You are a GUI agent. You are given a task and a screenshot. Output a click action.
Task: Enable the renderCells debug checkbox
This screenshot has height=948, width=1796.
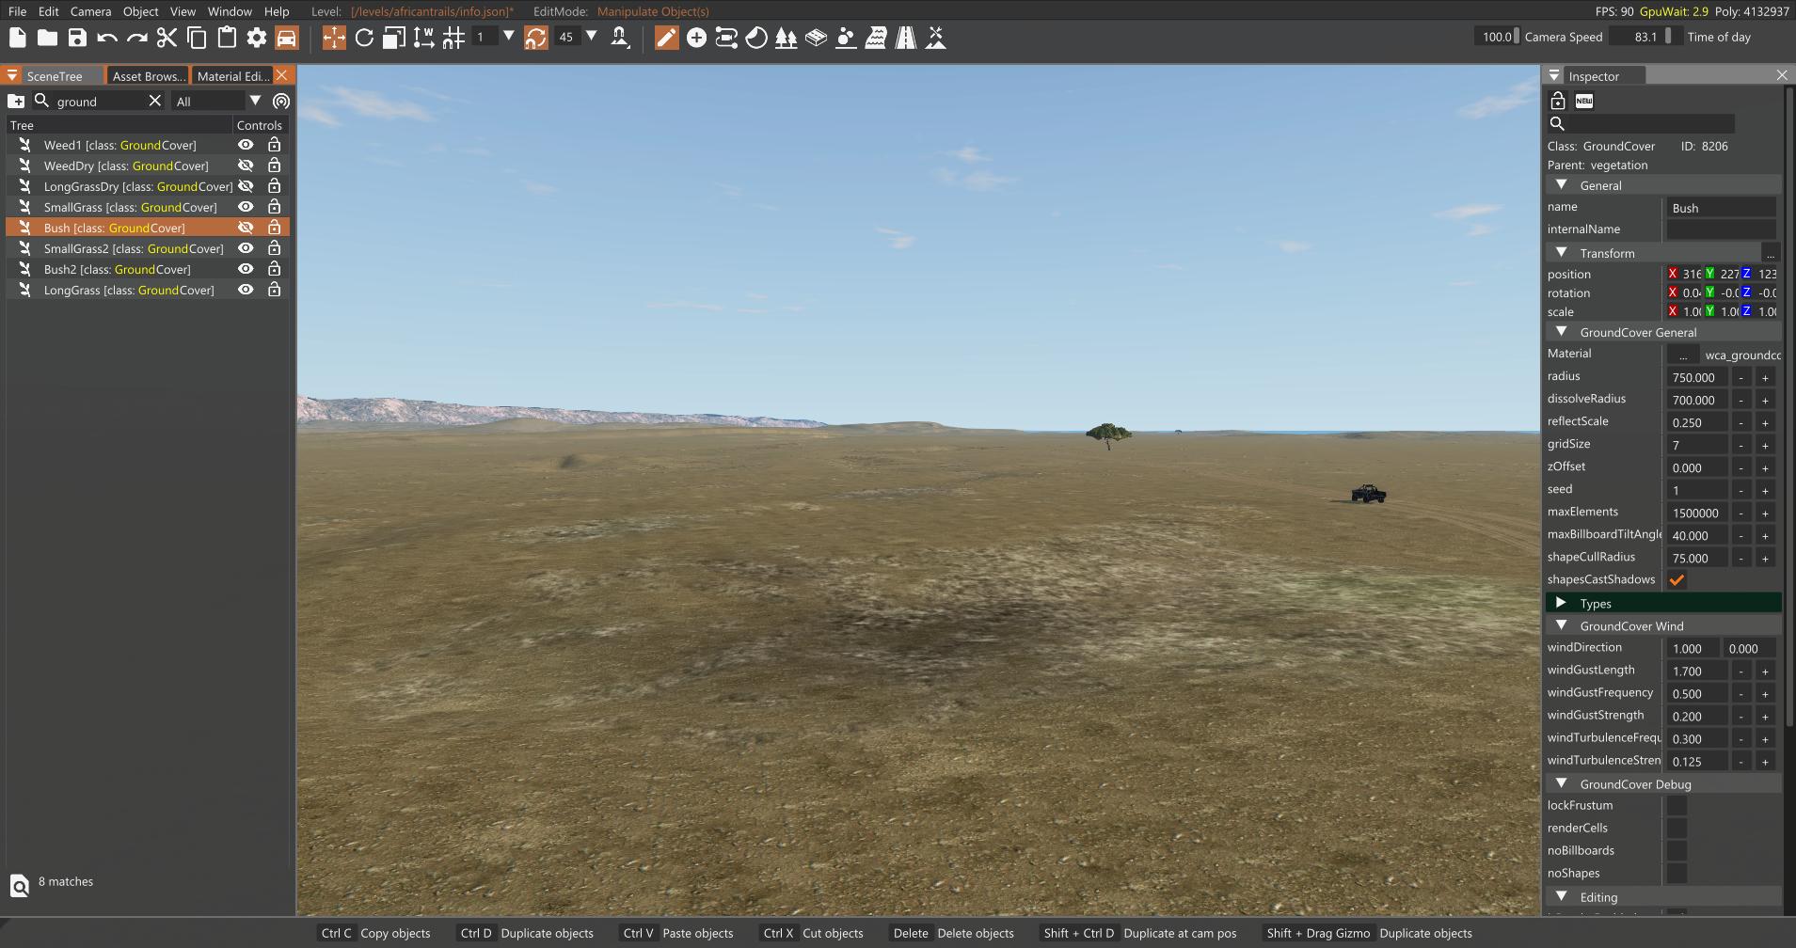coord(1677,829)
